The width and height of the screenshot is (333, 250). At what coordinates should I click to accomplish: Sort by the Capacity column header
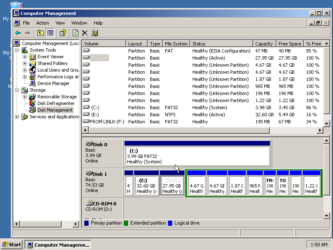pos(264,44)
